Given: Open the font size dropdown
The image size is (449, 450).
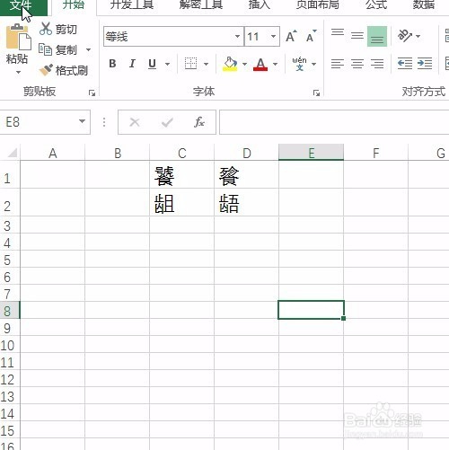Looking at the screenshot, I should 273,37.
